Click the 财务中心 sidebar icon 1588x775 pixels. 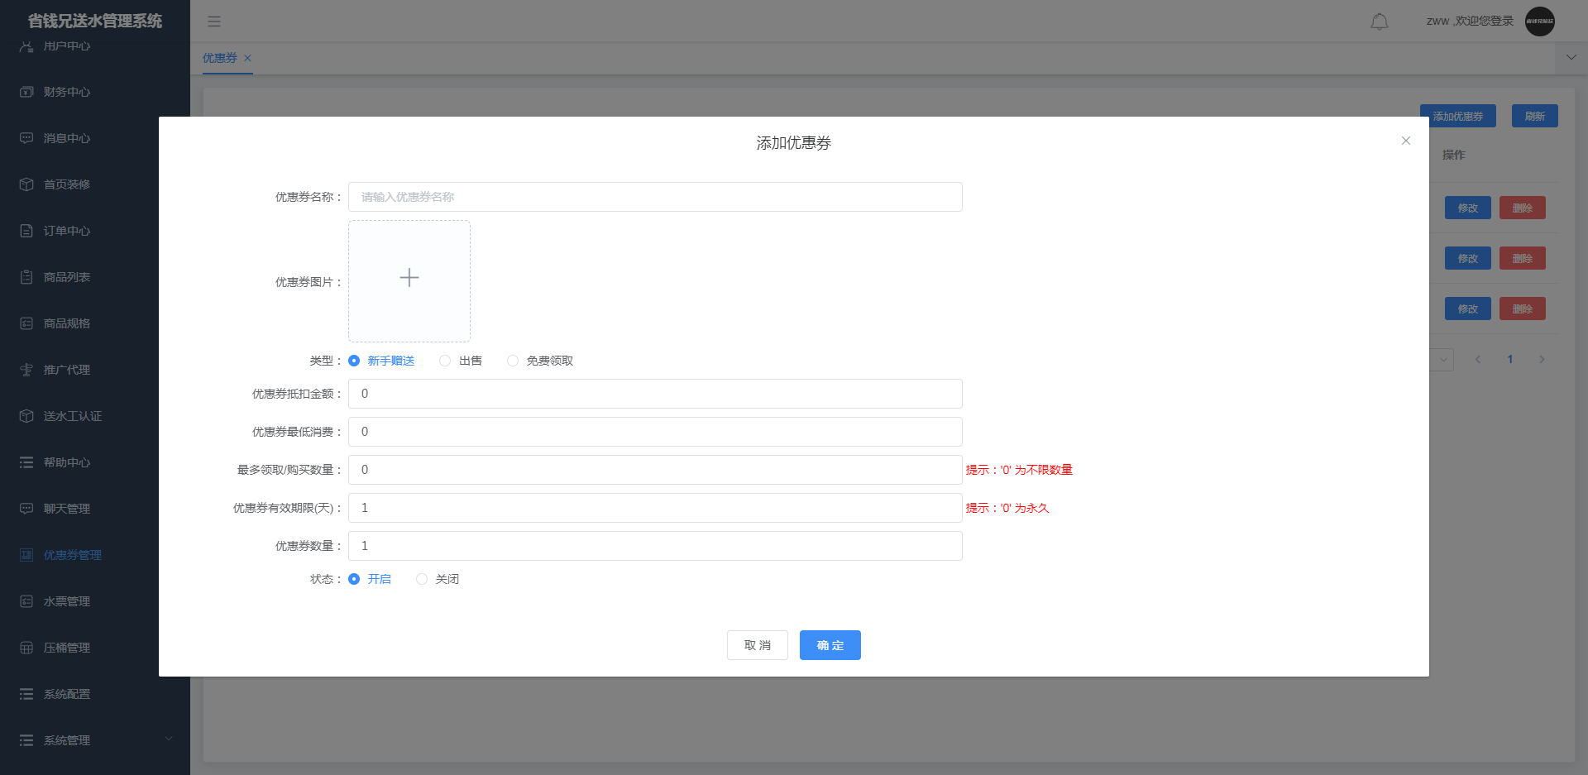(x=26, y=92)
